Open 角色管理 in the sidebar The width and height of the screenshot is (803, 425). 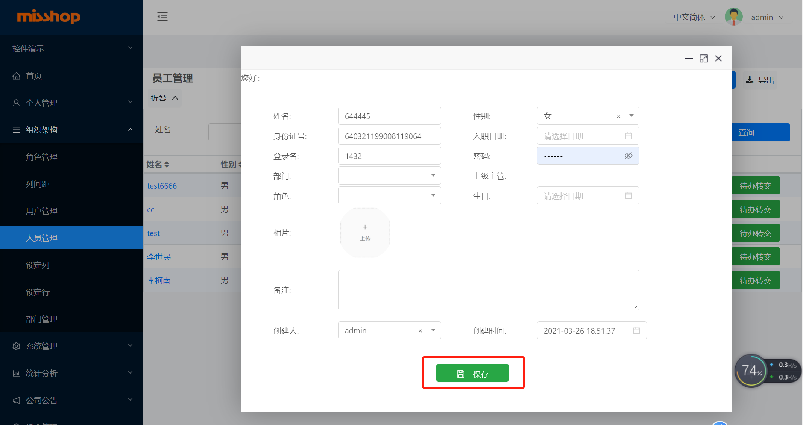42,157
